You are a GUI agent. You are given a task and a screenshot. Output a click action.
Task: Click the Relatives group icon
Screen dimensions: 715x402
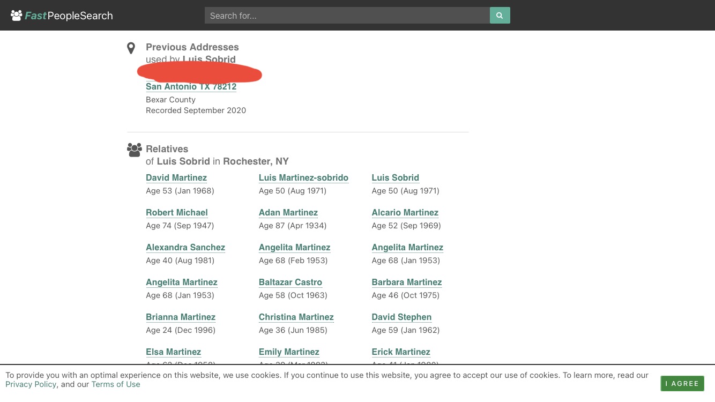click(x=135, y=150)
